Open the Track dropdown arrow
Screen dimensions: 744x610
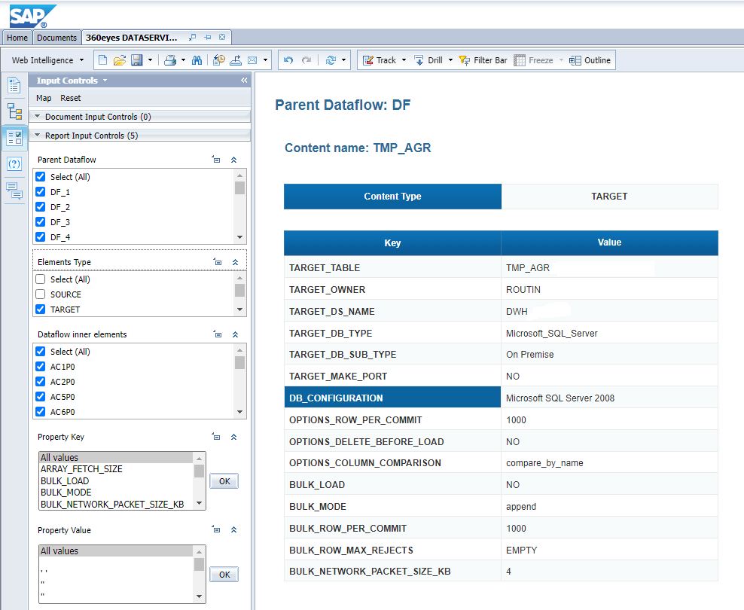(x=404, y=60)
